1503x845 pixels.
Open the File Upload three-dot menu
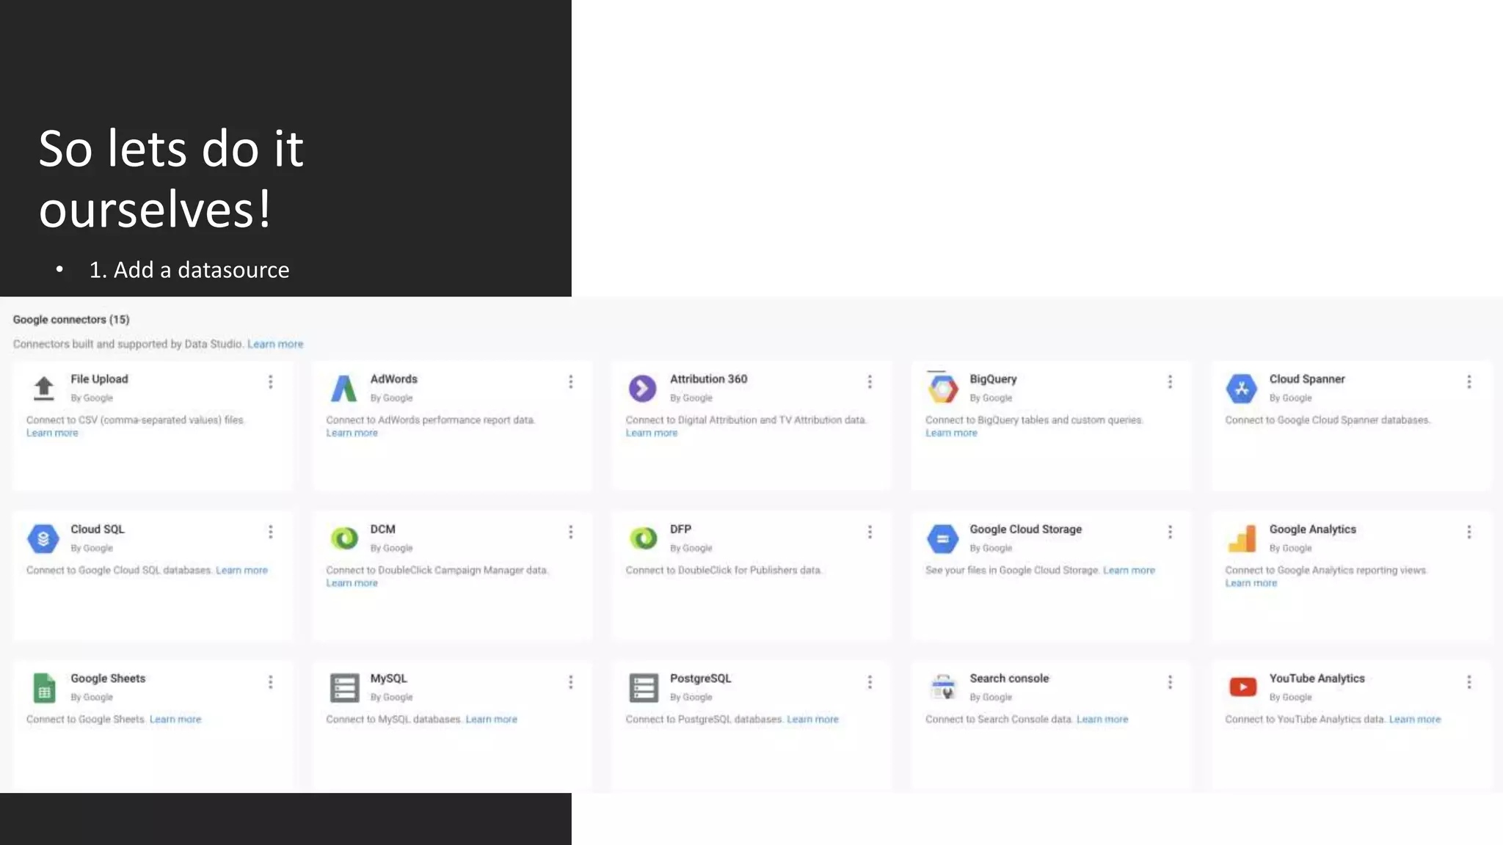[x=271, y=381]
